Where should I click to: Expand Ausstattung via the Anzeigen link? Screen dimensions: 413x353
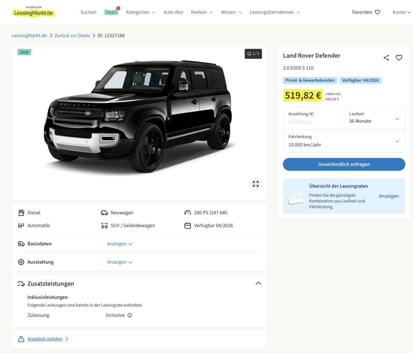(x=120, y=262)
